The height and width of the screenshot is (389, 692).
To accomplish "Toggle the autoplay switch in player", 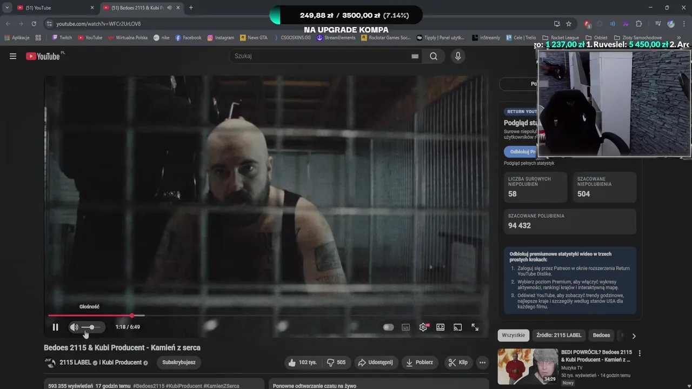I will coord(388,327).
